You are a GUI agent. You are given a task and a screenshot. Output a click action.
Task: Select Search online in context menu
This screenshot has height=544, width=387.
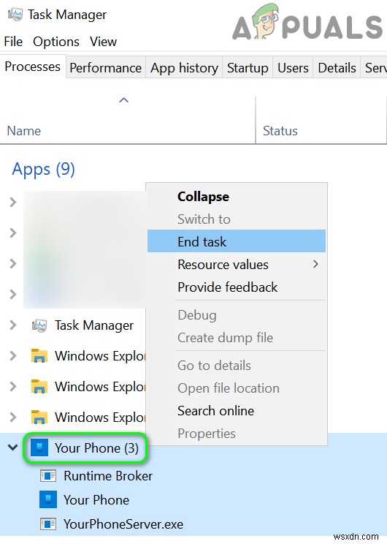(x=215, y=411)
